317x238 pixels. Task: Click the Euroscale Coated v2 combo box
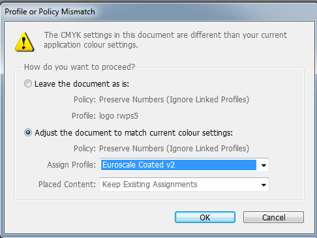pyautogui.click(x=184, y=165)
